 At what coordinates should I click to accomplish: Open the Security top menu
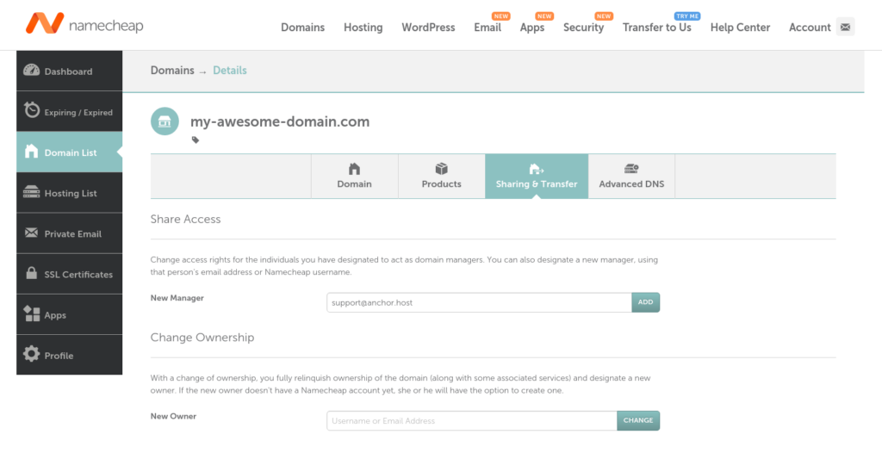pos(583,28)
